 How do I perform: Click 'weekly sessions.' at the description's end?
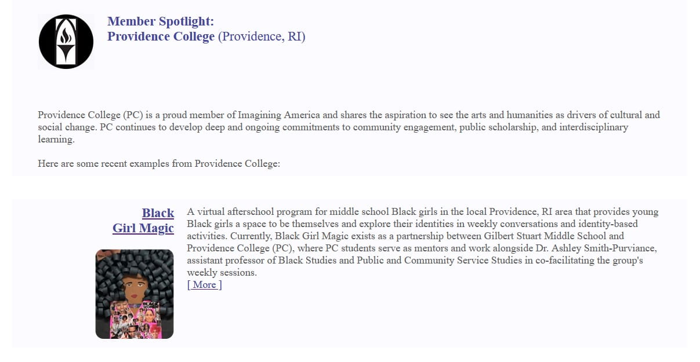tap(222, 272)
